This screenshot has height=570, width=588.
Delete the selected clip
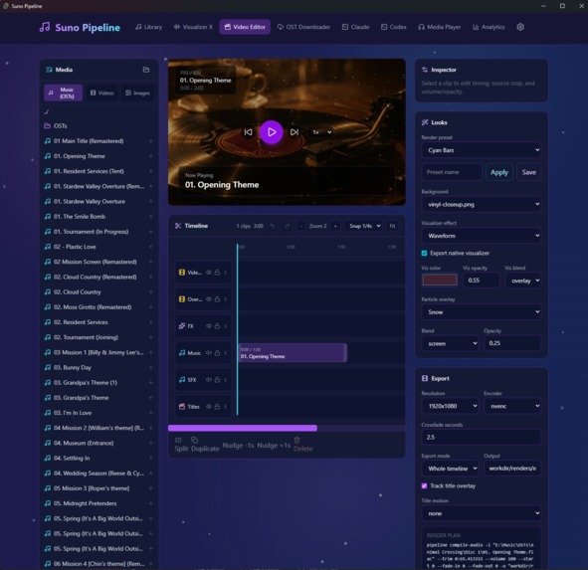(303, 445)
